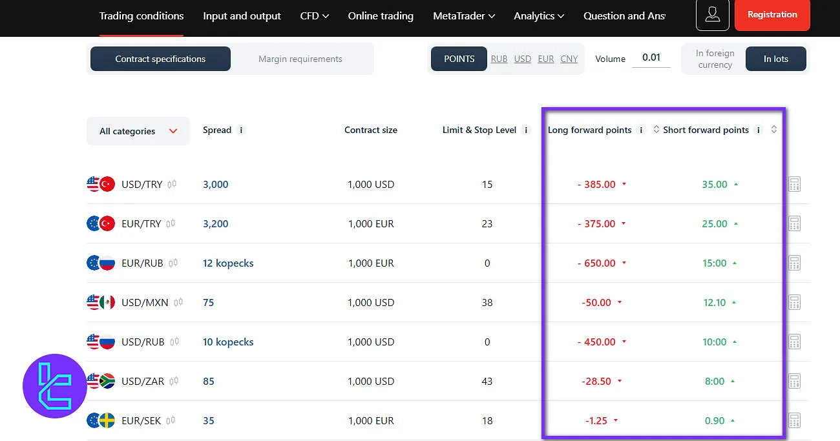Click the Registration button

772,14
